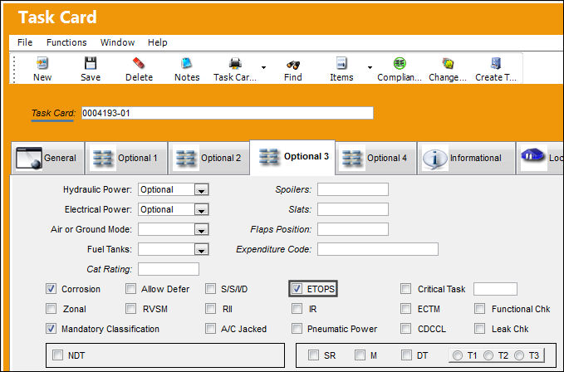Open the Window menu
This screenshot has width=564, height=372.
click(x=117, y=42)
